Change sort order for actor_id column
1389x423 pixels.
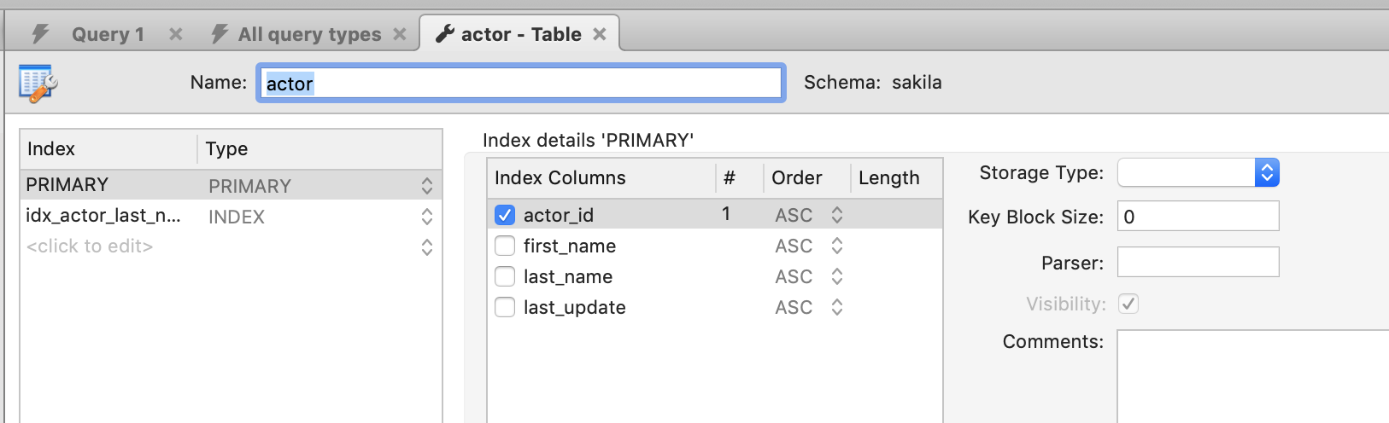tap(837, 215)
